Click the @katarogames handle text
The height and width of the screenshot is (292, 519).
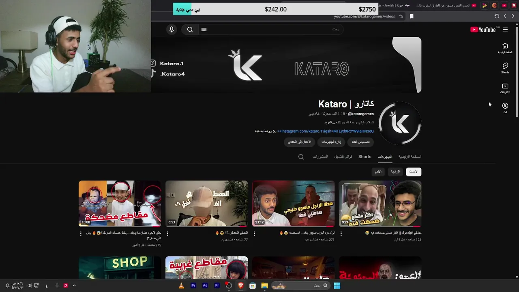(x=361, y=114)
